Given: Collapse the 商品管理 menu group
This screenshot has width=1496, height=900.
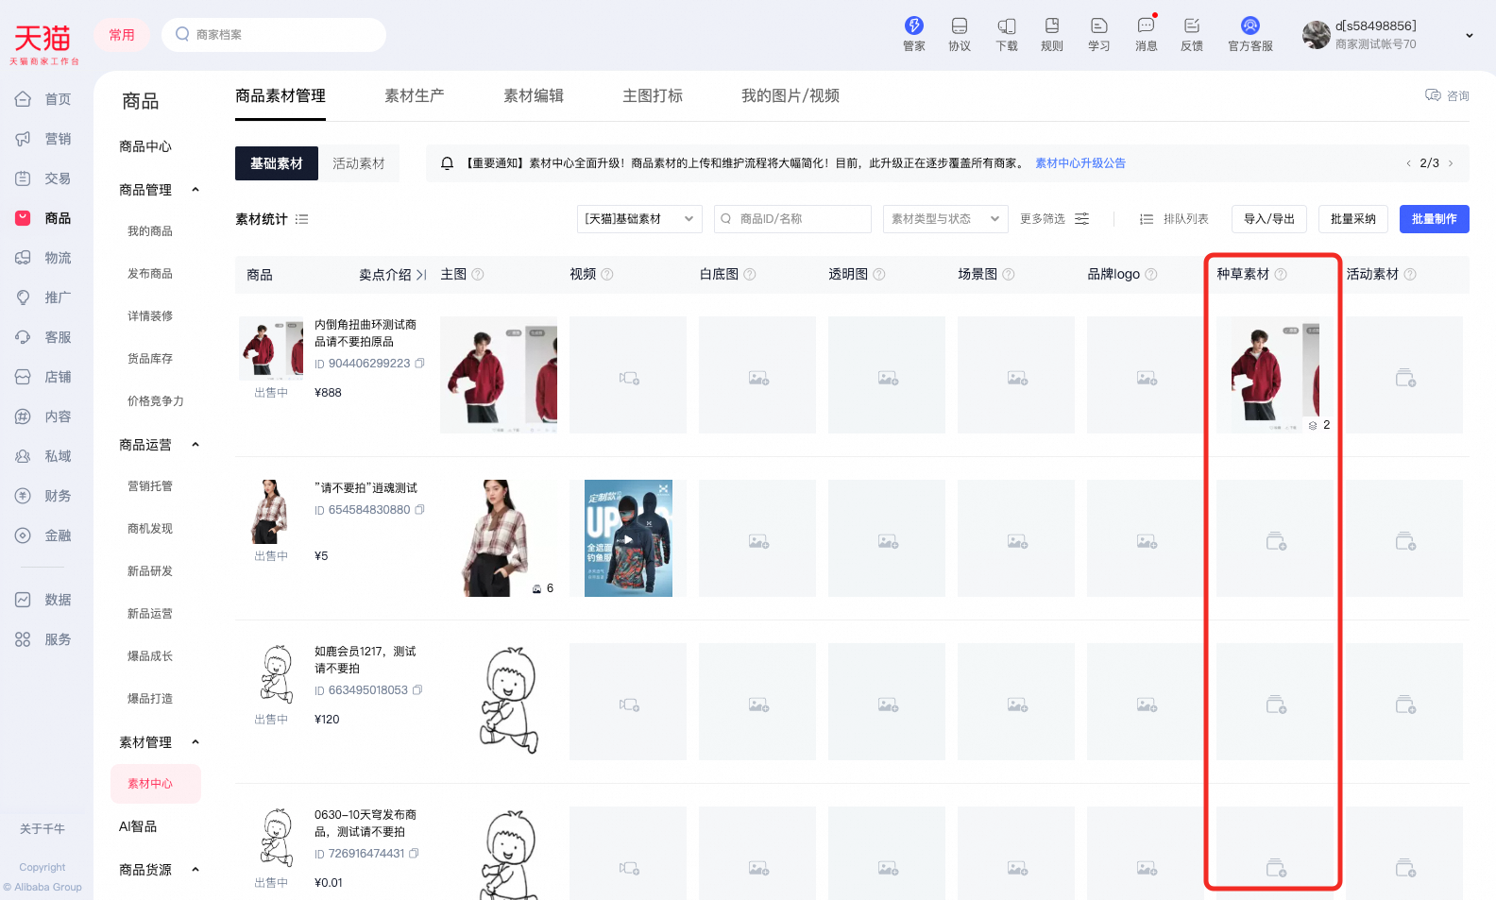Looking at the screenshot, I should pos(195,190).
